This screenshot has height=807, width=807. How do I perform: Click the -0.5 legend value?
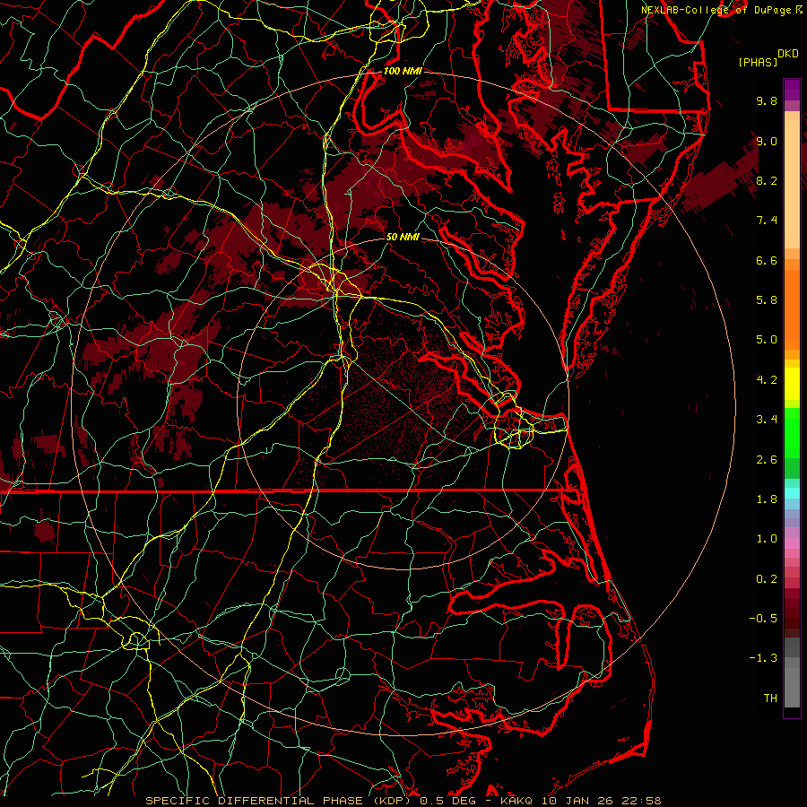tap(763, 619)
